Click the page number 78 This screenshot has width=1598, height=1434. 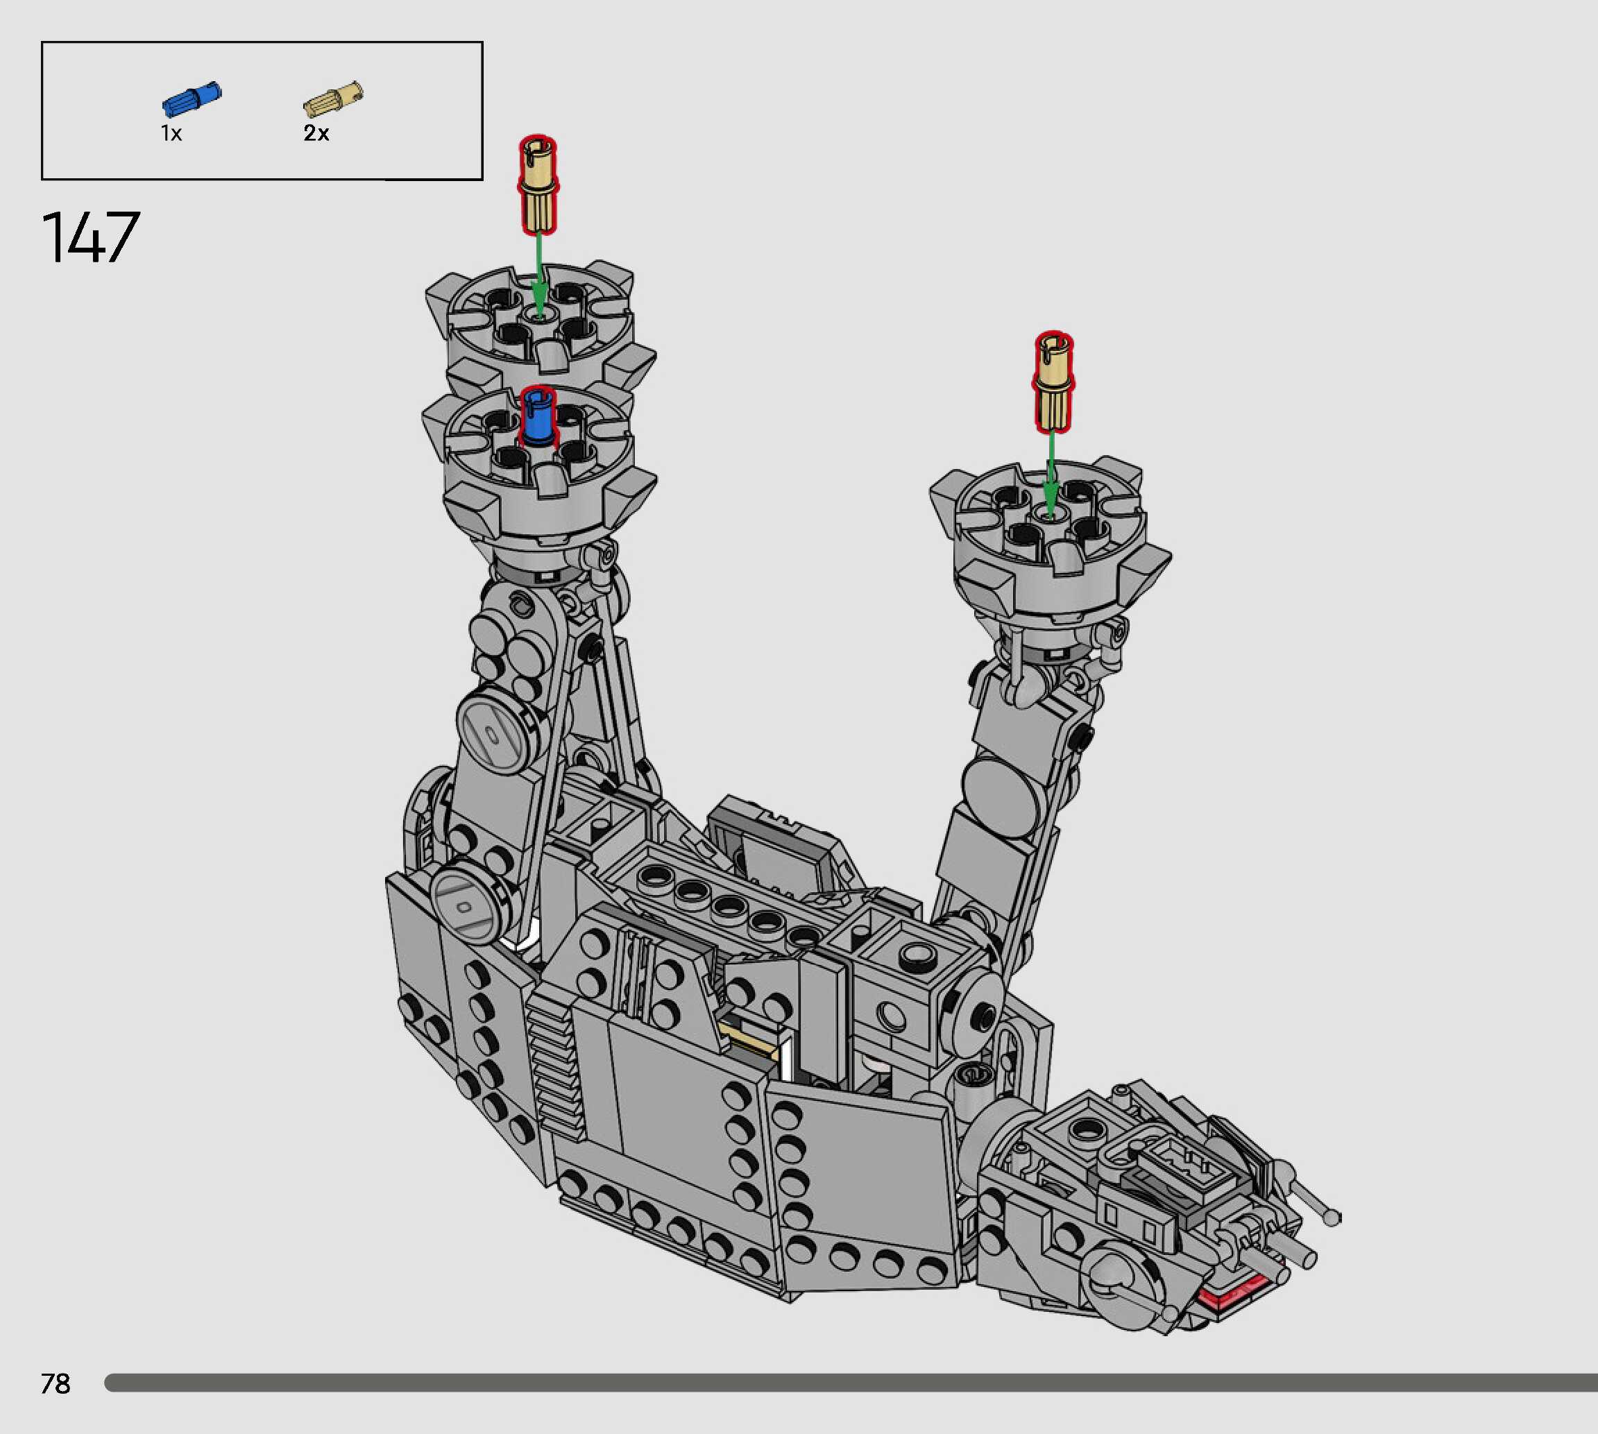(x=55, y=1383)
